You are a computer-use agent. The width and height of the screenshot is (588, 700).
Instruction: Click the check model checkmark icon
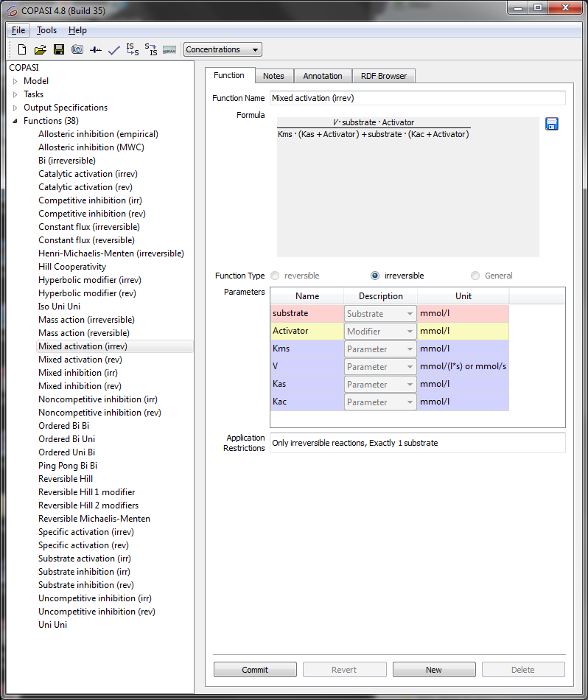(x=113, y=50)
